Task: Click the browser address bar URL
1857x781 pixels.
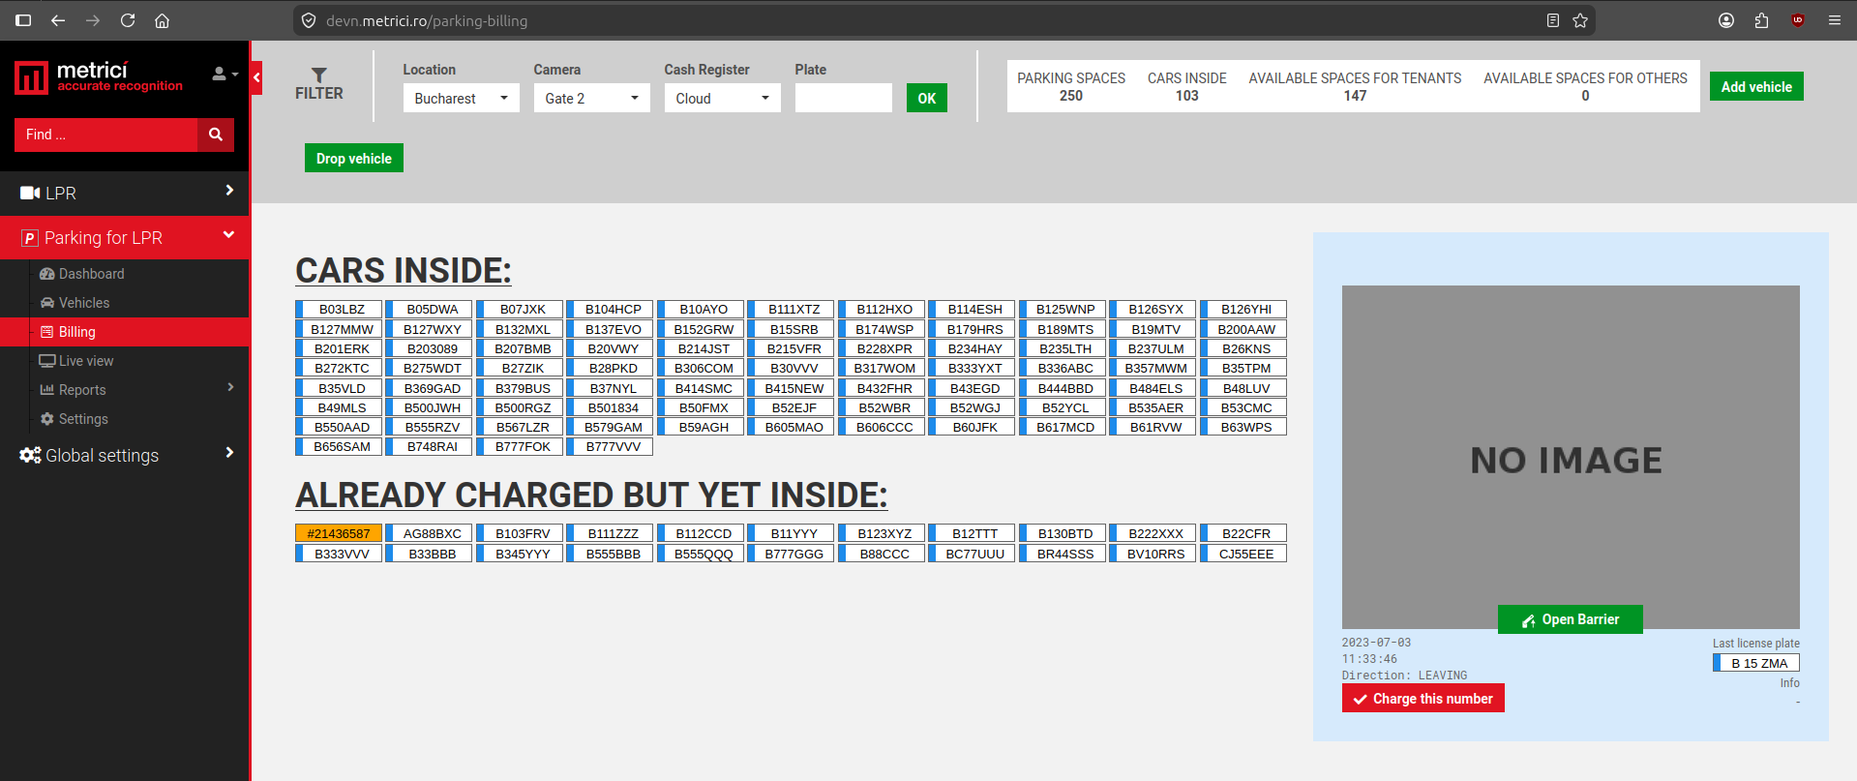Action: (427, 20)
